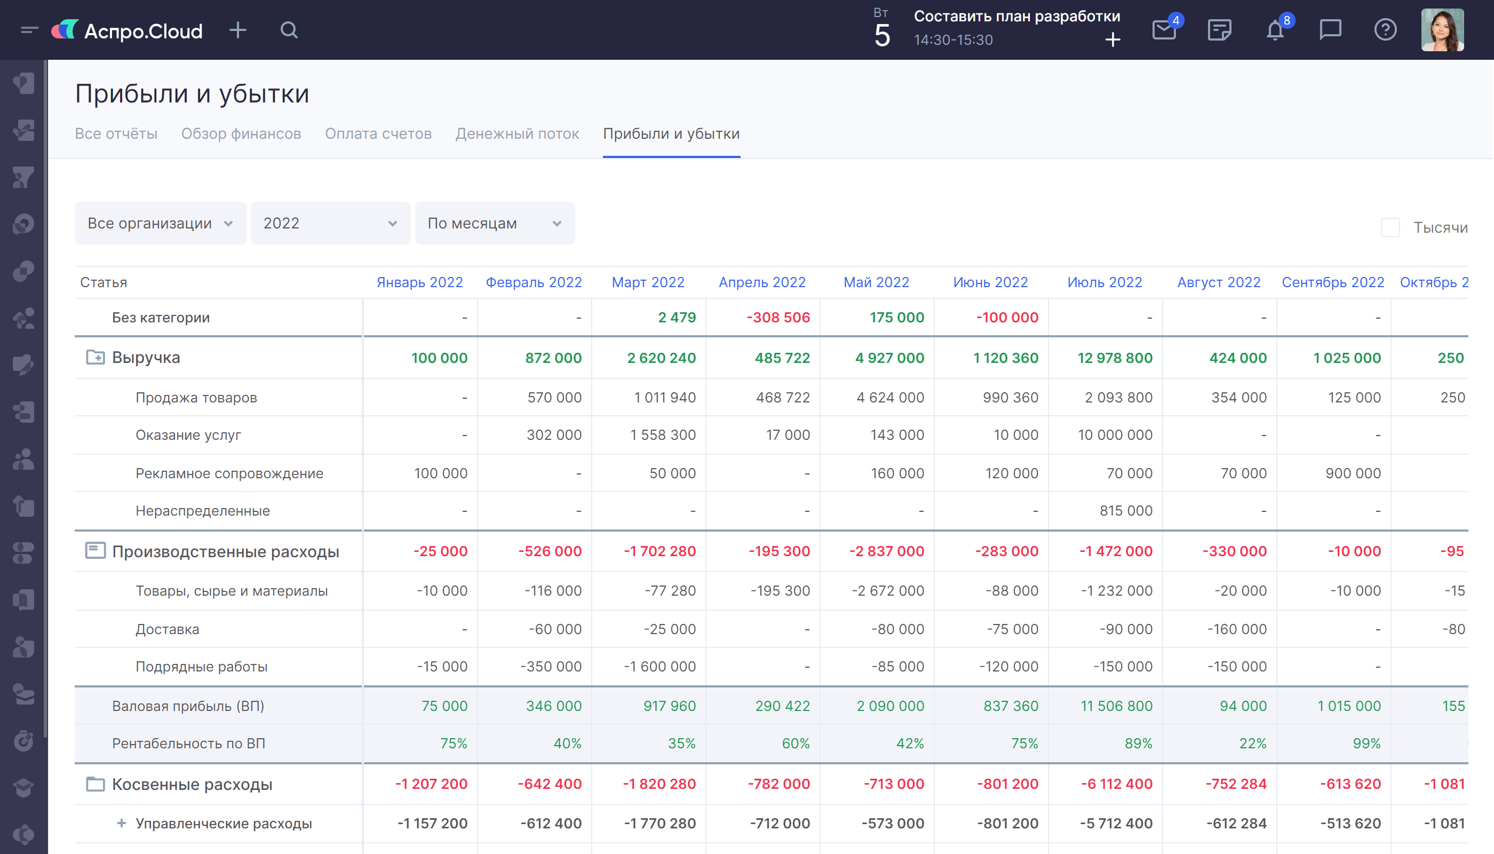The image size is (1494, 854).
Task: Click the Март 2022 column link
Action: pyautogui.click(x=648, y=282)
